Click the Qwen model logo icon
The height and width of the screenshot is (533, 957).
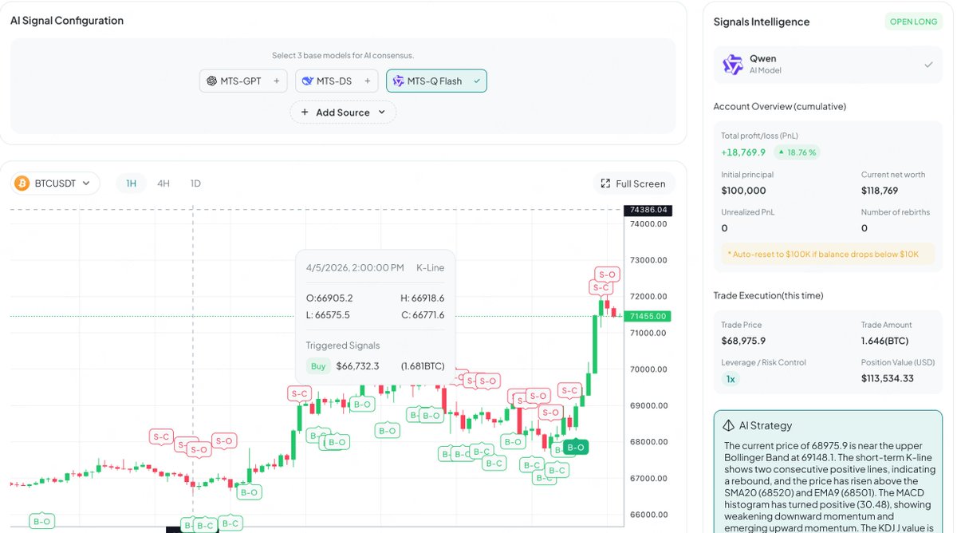pos(733,65)
